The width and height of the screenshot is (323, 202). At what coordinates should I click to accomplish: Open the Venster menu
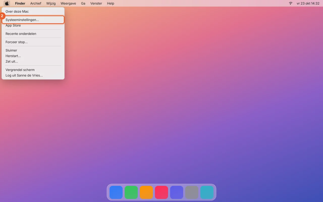click(96, 3)
